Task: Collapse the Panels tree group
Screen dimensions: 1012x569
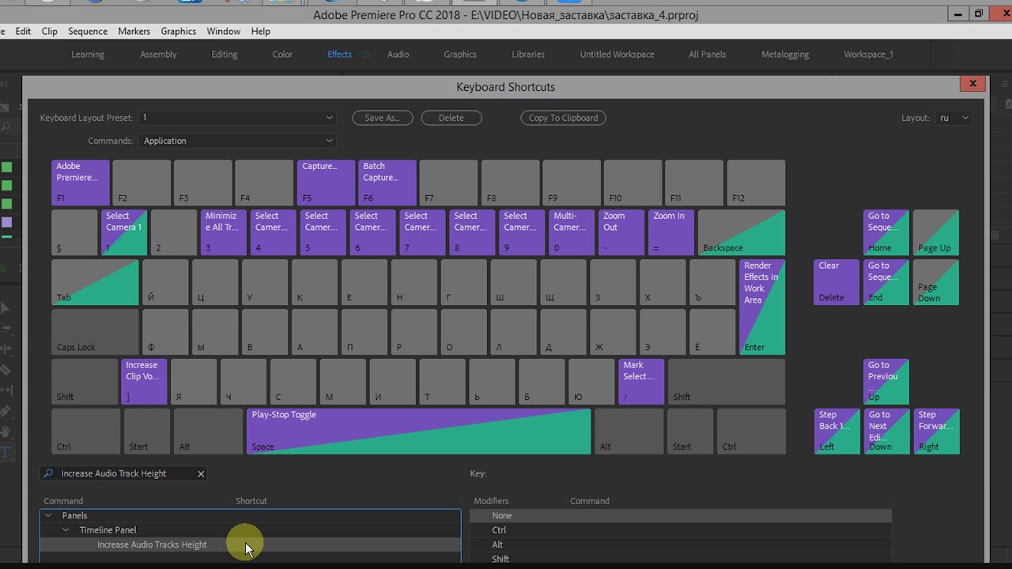Action: 48,515
